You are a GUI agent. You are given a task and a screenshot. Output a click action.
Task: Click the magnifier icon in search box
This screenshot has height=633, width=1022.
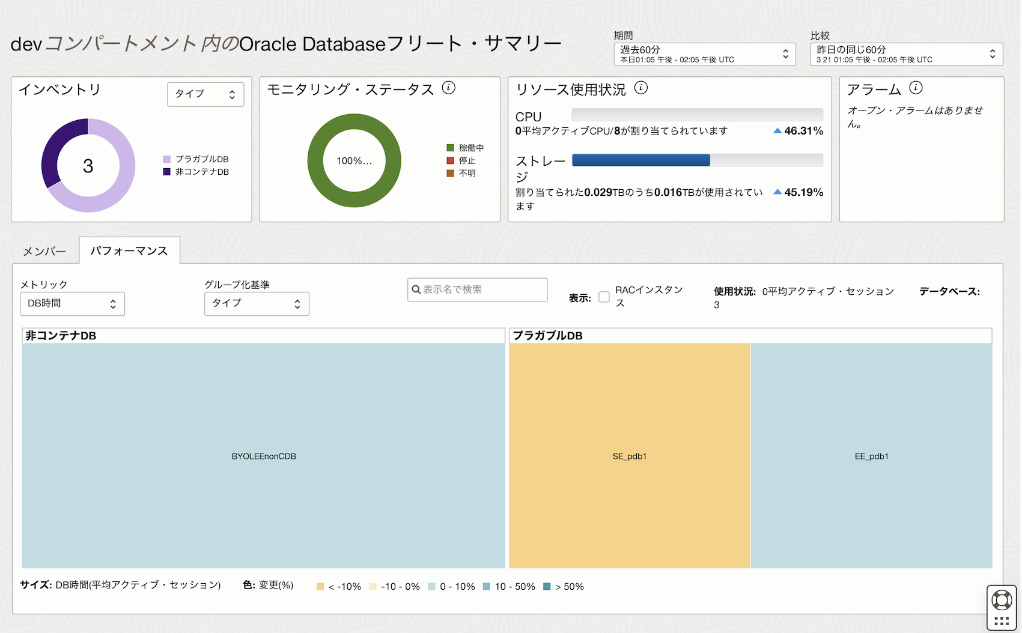click(x=416, y=289)
